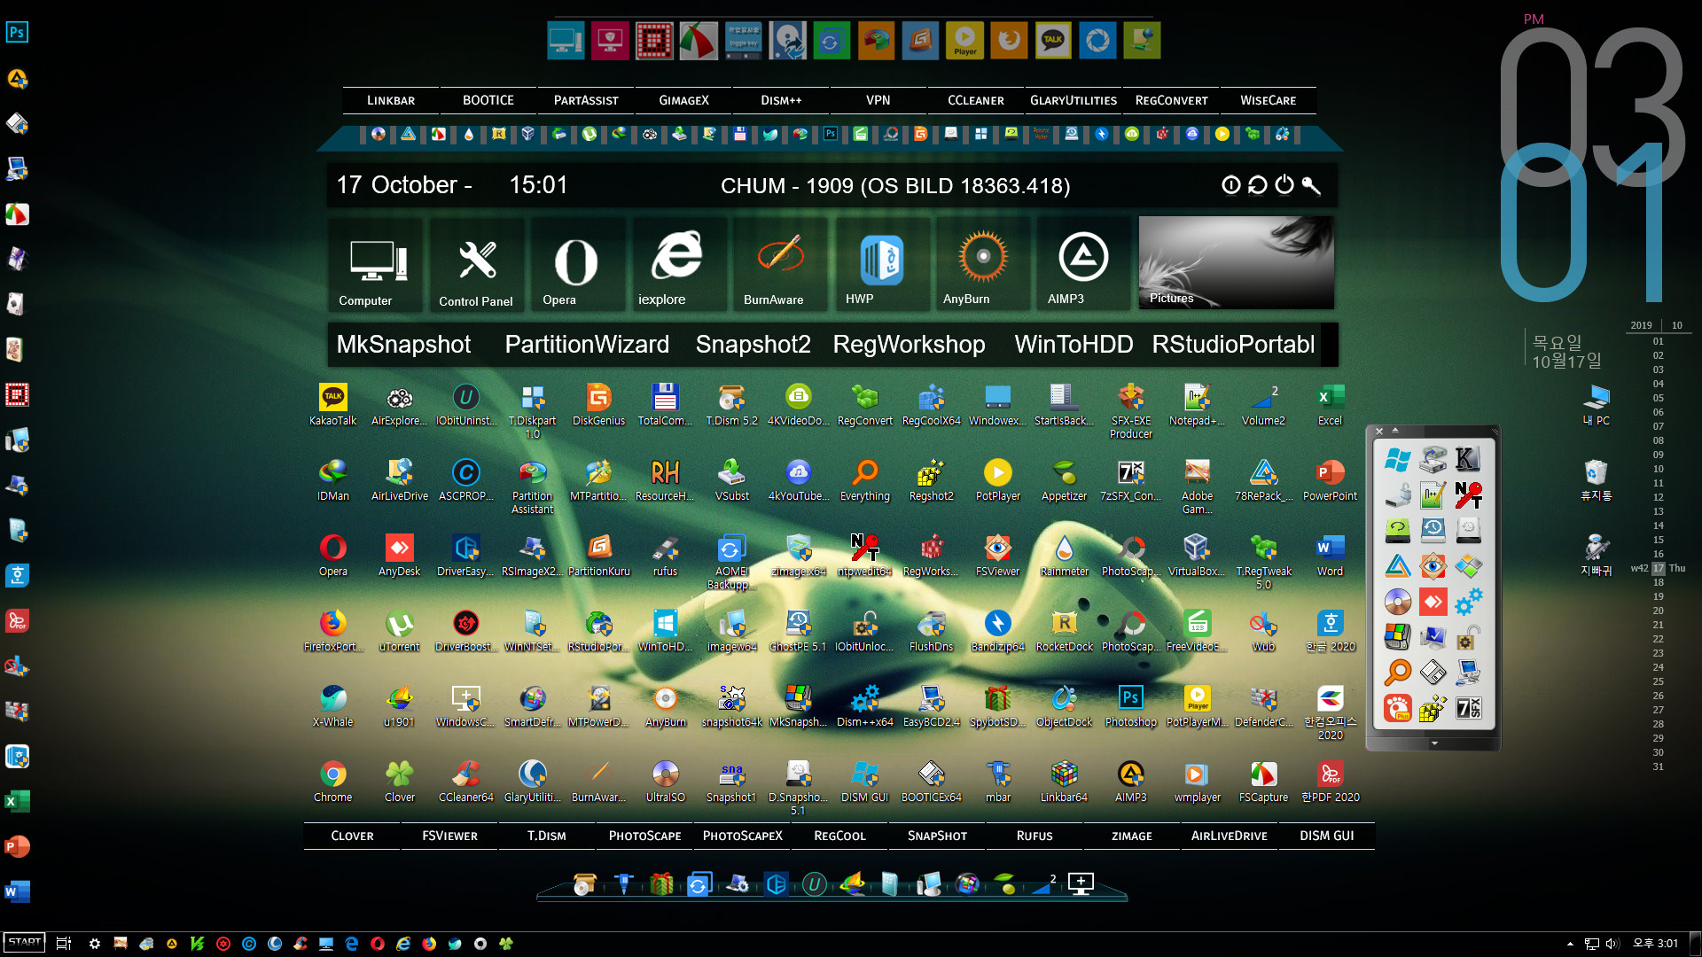Click RegWorkshop text launcher
Image resolution: width=1702 pixels, height=957 pixels.
[909, 345]
